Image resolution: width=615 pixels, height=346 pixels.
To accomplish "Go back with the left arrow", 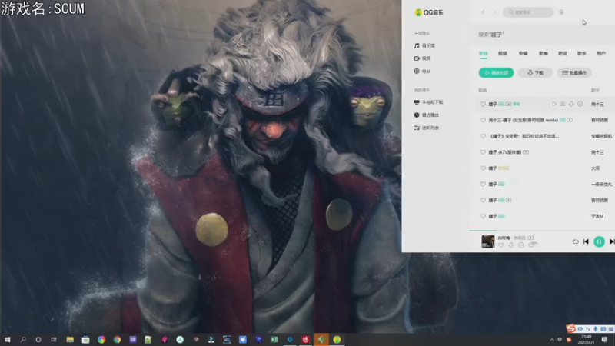I will (483, 12).
